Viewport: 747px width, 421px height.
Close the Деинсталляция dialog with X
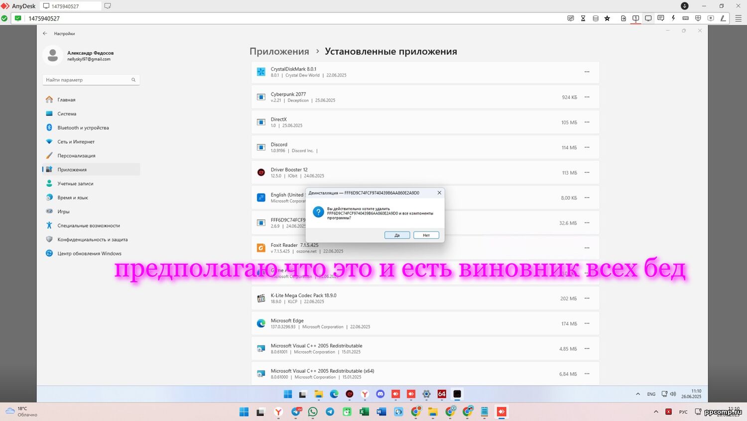click(x=439, y=193)
